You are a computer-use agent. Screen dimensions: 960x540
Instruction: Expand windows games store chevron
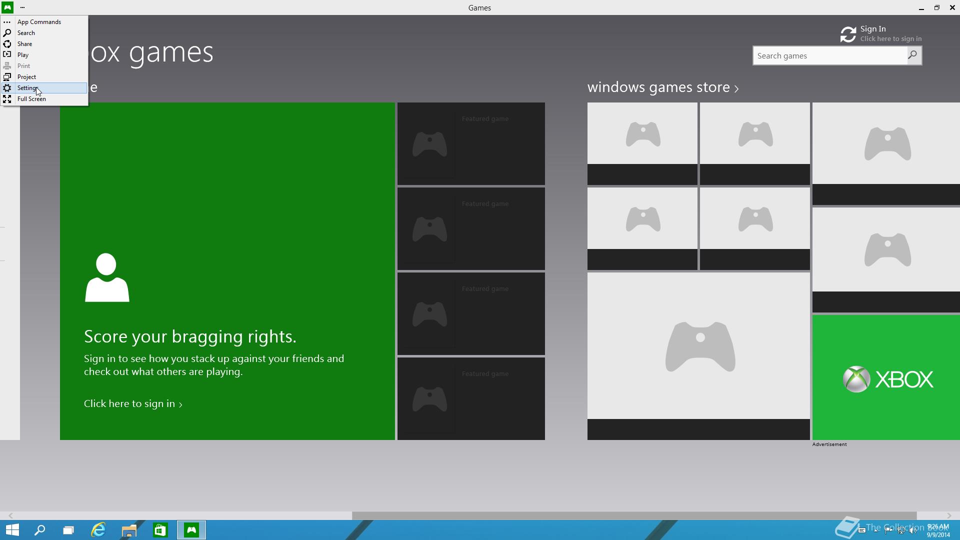click(x=736, y=89)
